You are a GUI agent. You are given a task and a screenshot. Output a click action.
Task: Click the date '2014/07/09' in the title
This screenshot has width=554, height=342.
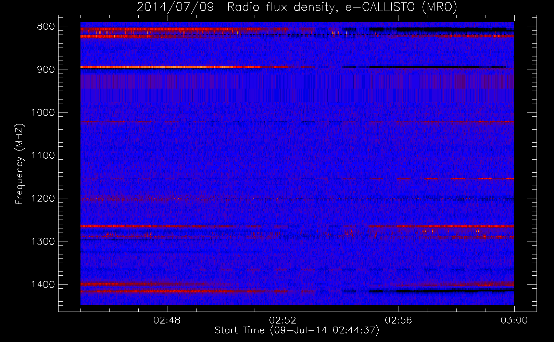pos(175,7)
